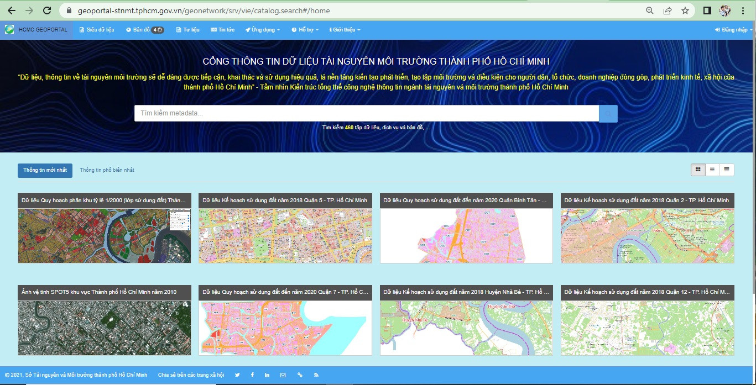Click the permalink chain icon in footer
Viewport: 756px width, 385px height.
click(300, 375)
